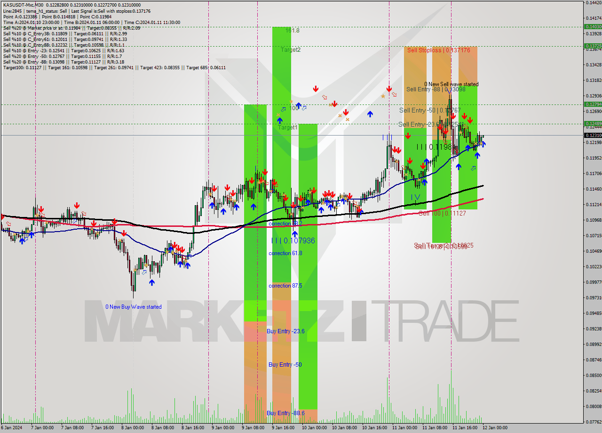Click the 'Target100: 0.11127' targets summary line

pos(114,67)
